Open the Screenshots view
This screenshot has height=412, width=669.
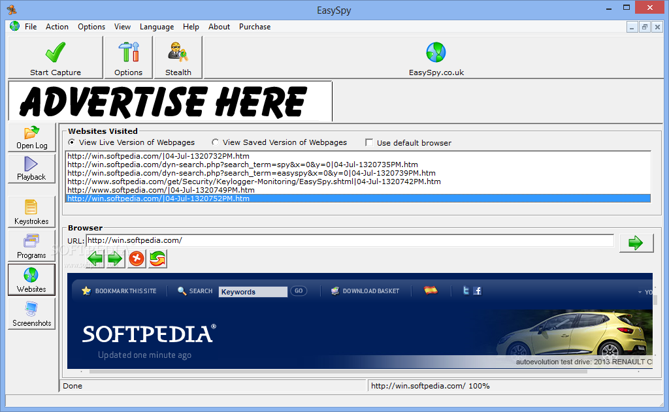pyautogui.click(x=31, y=314)
